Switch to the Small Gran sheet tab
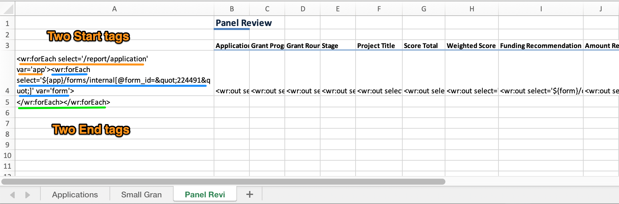This screenshot has height=204, width=619. 141,195
